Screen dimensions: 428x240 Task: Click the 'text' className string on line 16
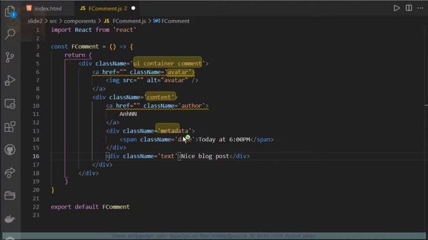167,156
